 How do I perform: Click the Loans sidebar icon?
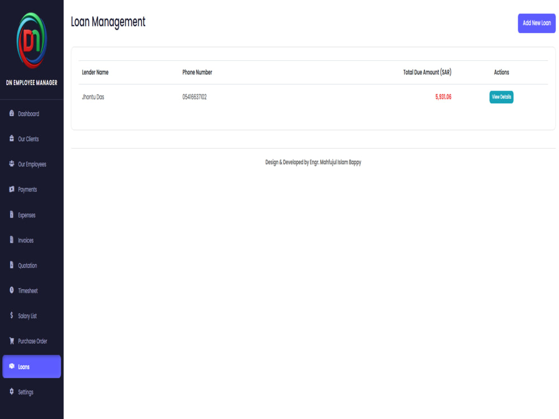[x=11, y=366]
